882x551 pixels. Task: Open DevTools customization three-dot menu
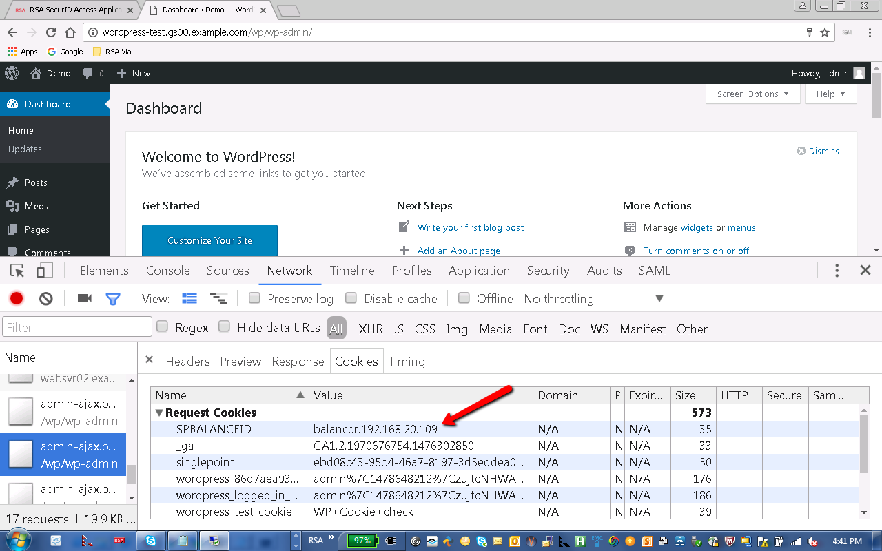(837, 271)
